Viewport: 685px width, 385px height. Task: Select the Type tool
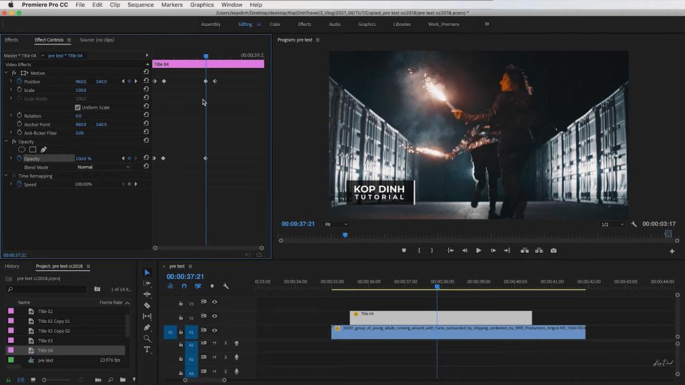(x=147, y=350)
